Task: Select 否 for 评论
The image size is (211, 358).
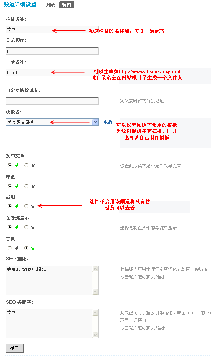Action: tap(26, 186)
